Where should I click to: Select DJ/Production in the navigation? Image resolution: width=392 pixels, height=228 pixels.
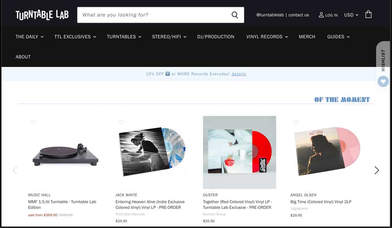pos(216,37)
